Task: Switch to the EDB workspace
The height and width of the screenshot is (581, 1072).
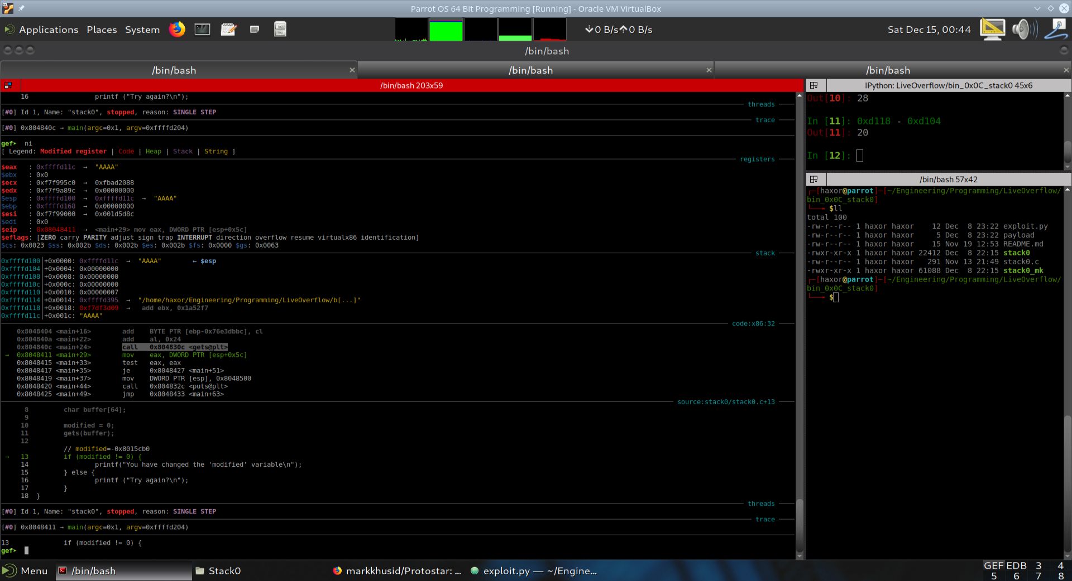Action: [1016, 565]
